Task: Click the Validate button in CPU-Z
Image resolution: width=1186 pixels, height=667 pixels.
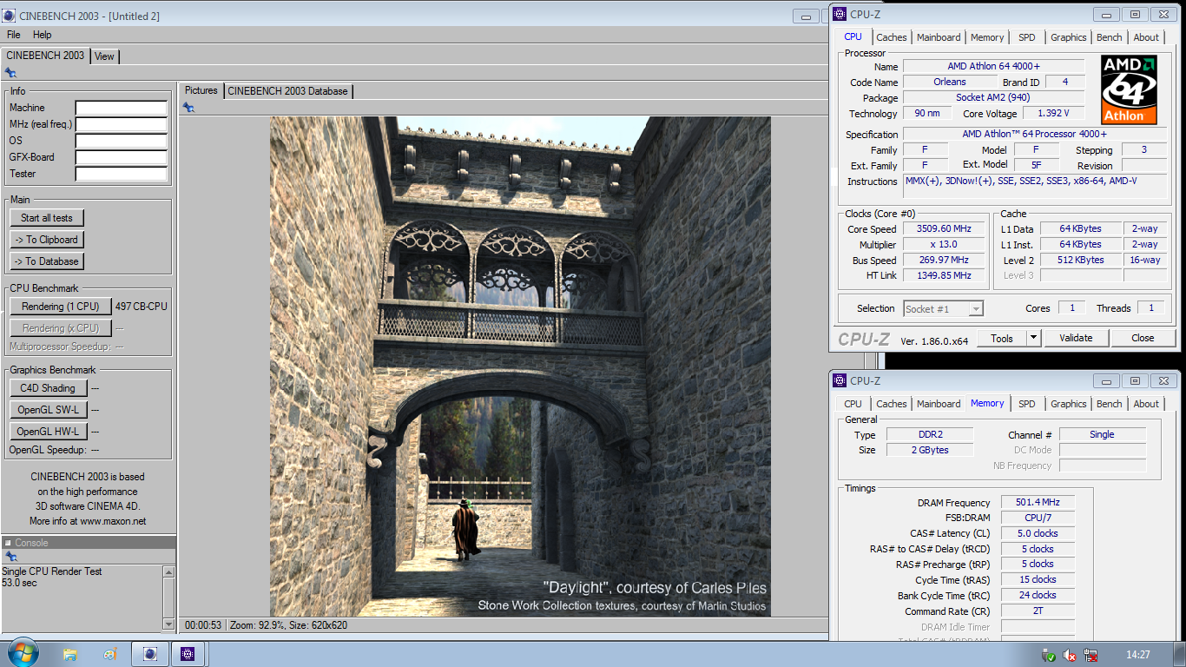Action: [1076, 338]
